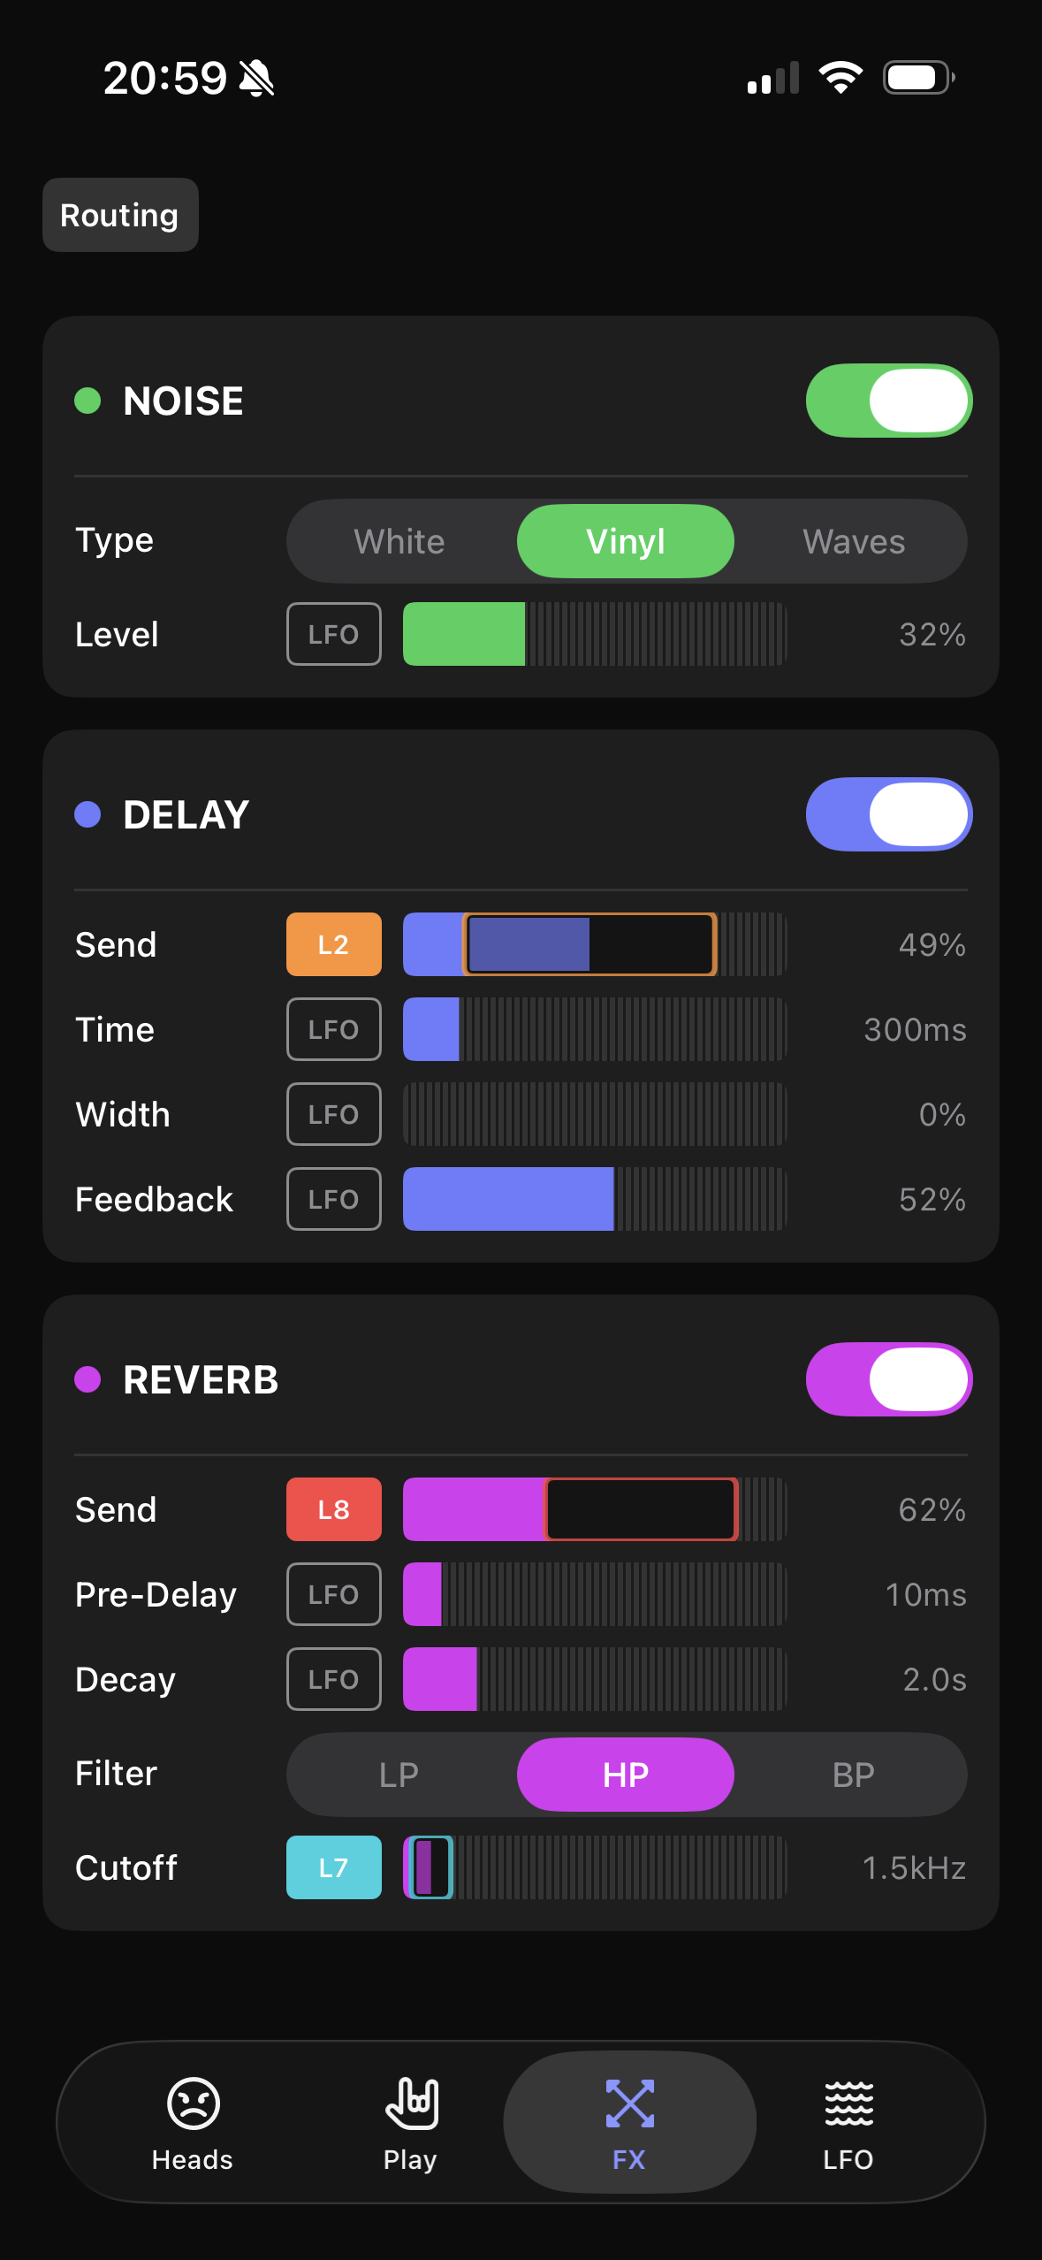Image resolution: width=1042 pixels, height=2260 pixels.
Task: Open LFO selector for Delay Time
Action: tap(333, 1029)
